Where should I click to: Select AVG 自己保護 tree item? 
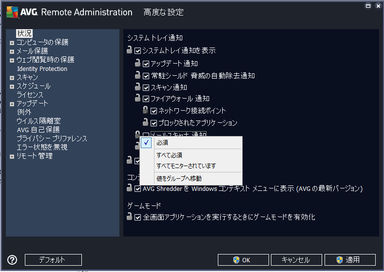38,130
